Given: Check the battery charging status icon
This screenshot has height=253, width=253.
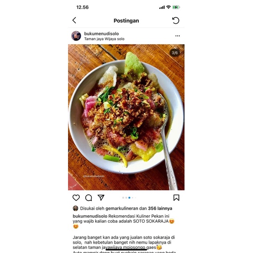Looking at the screenshot, I should click(176, 7).
